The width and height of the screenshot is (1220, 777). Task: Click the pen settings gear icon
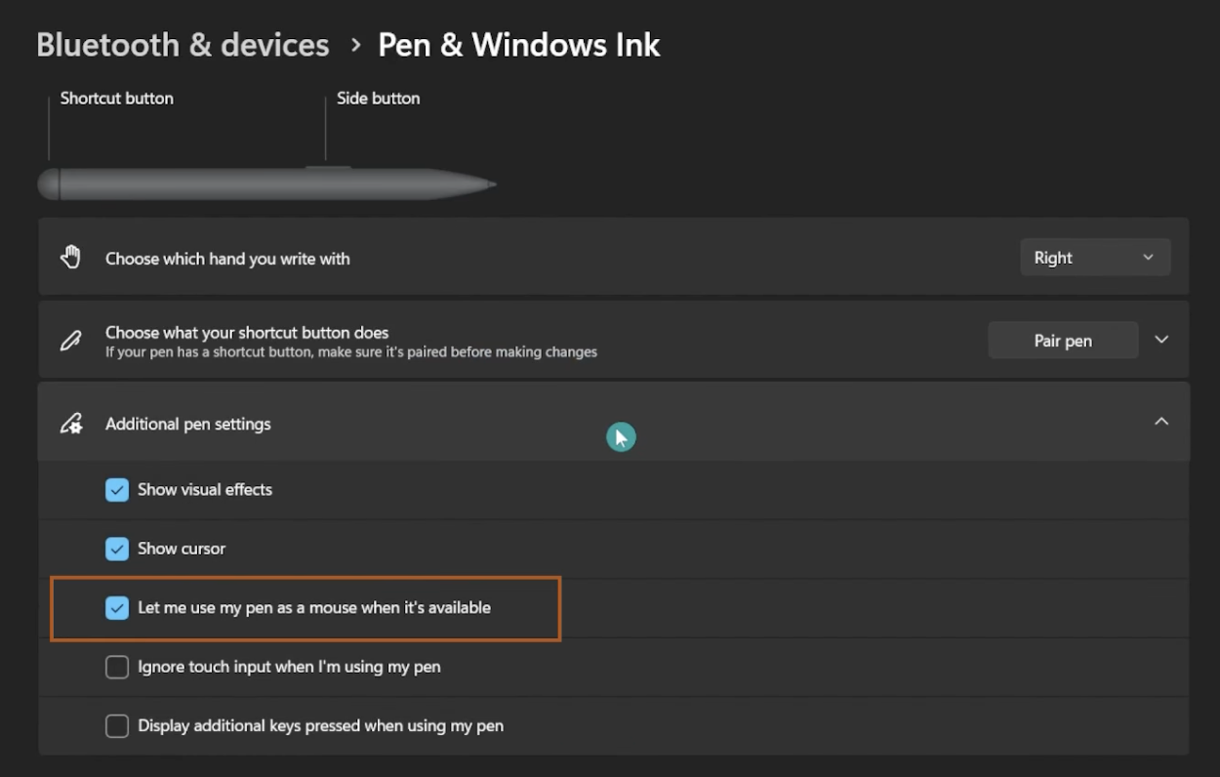69,422
